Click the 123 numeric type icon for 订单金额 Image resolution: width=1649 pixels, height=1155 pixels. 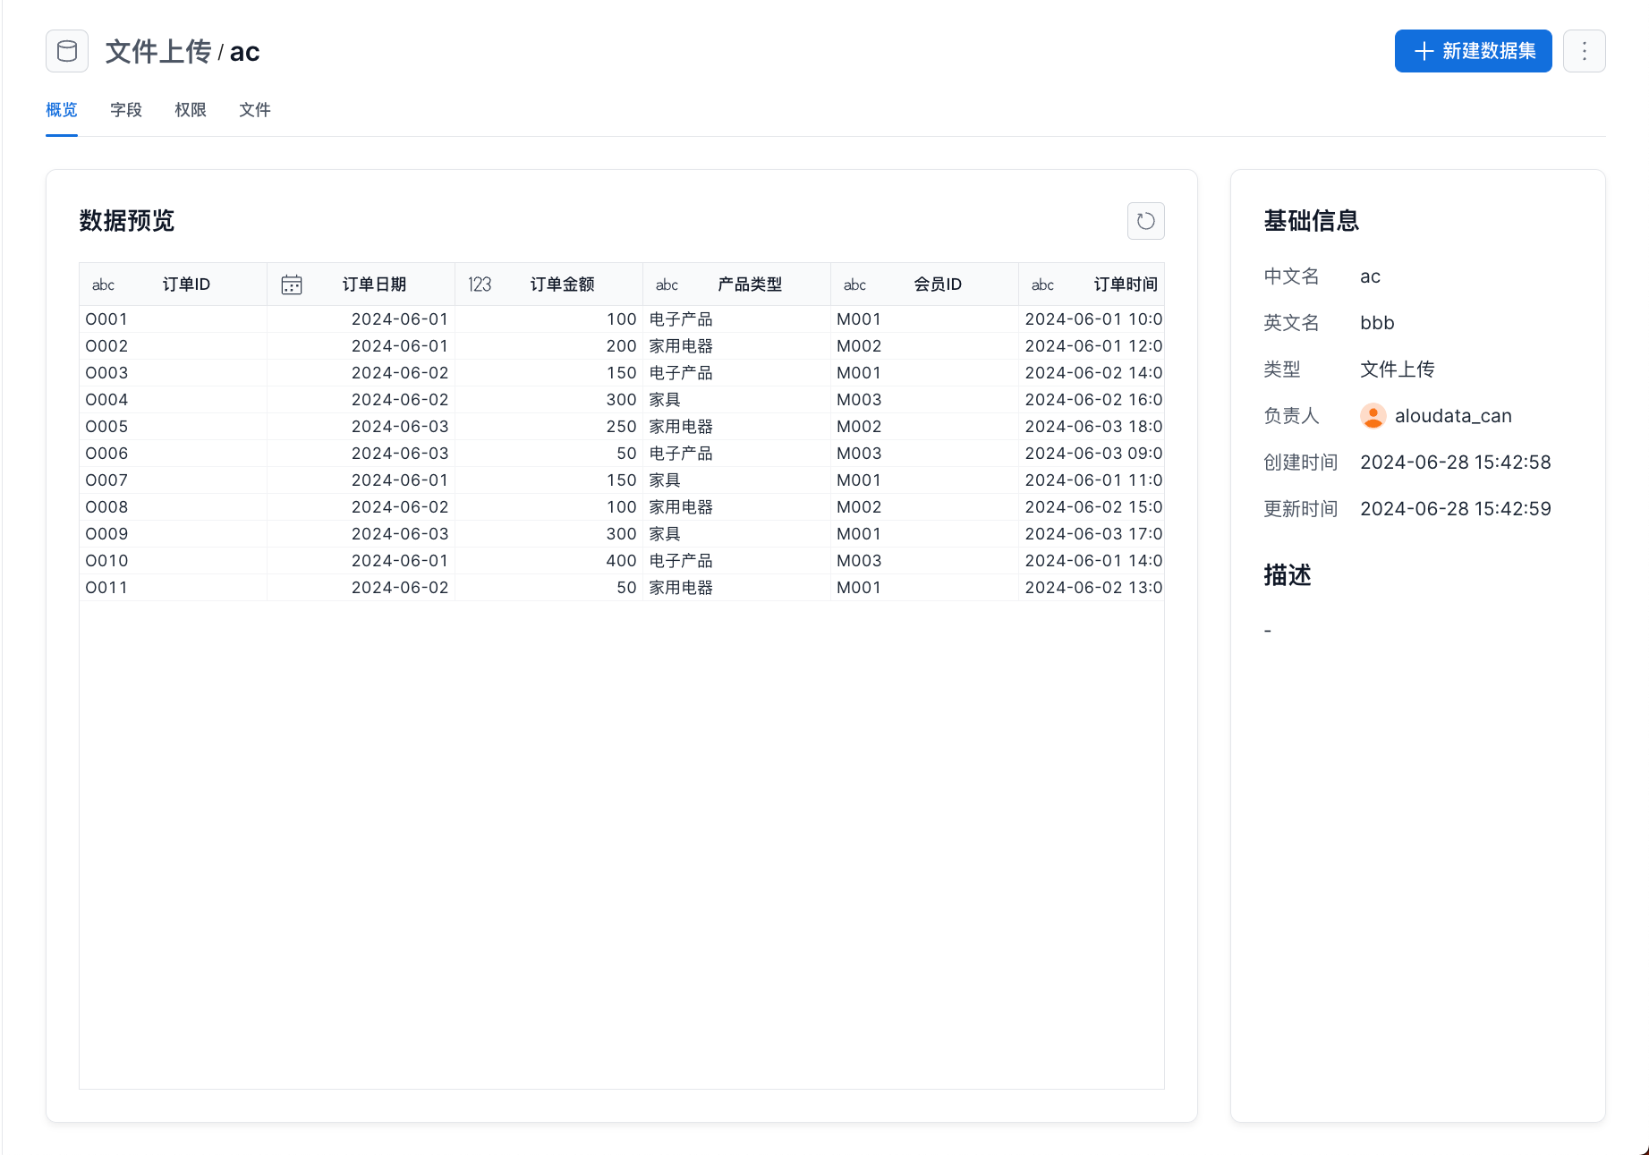pos(480,285)
